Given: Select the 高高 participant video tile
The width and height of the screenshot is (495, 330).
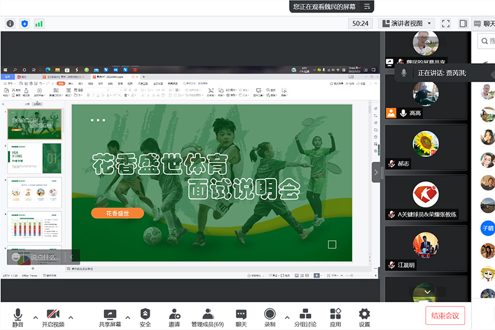Looking at the screenshot, I should pyautogui.click(x=426, y=97).
